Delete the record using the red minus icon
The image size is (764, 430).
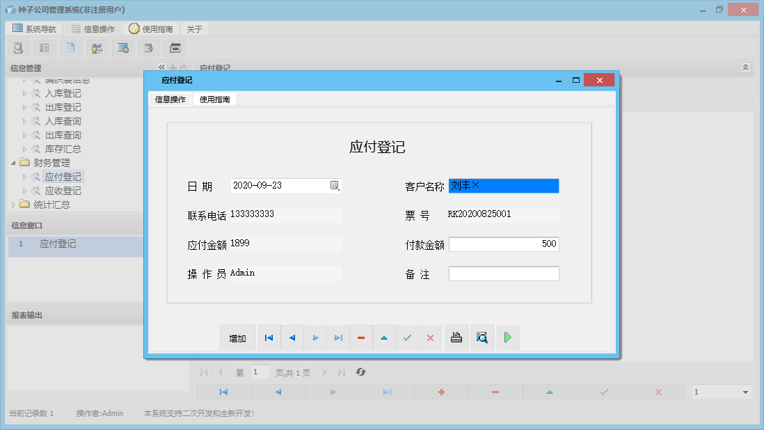click(360, 337)
